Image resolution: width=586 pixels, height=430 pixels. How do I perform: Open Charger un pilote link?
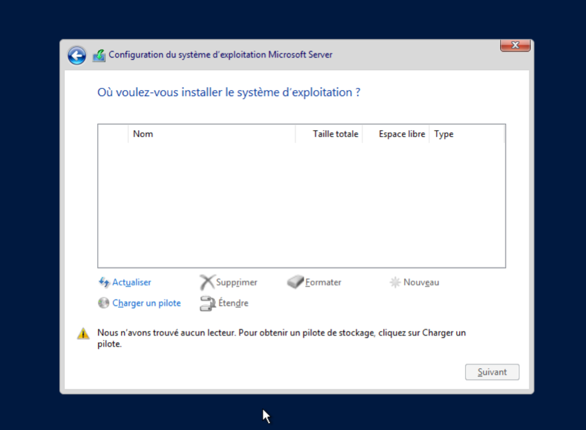point(147,303)
